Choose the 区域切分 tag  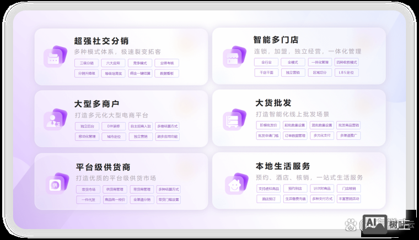pyautogui.click(x=320, y=72)
